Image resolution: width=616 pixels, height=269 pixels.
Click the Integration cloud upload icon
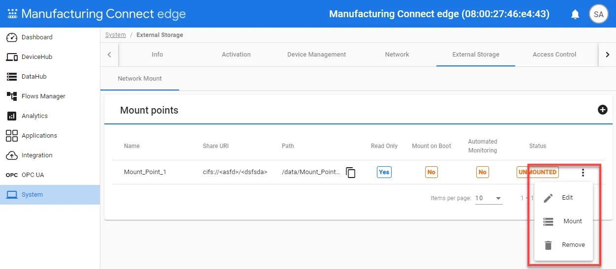point(12,155)
